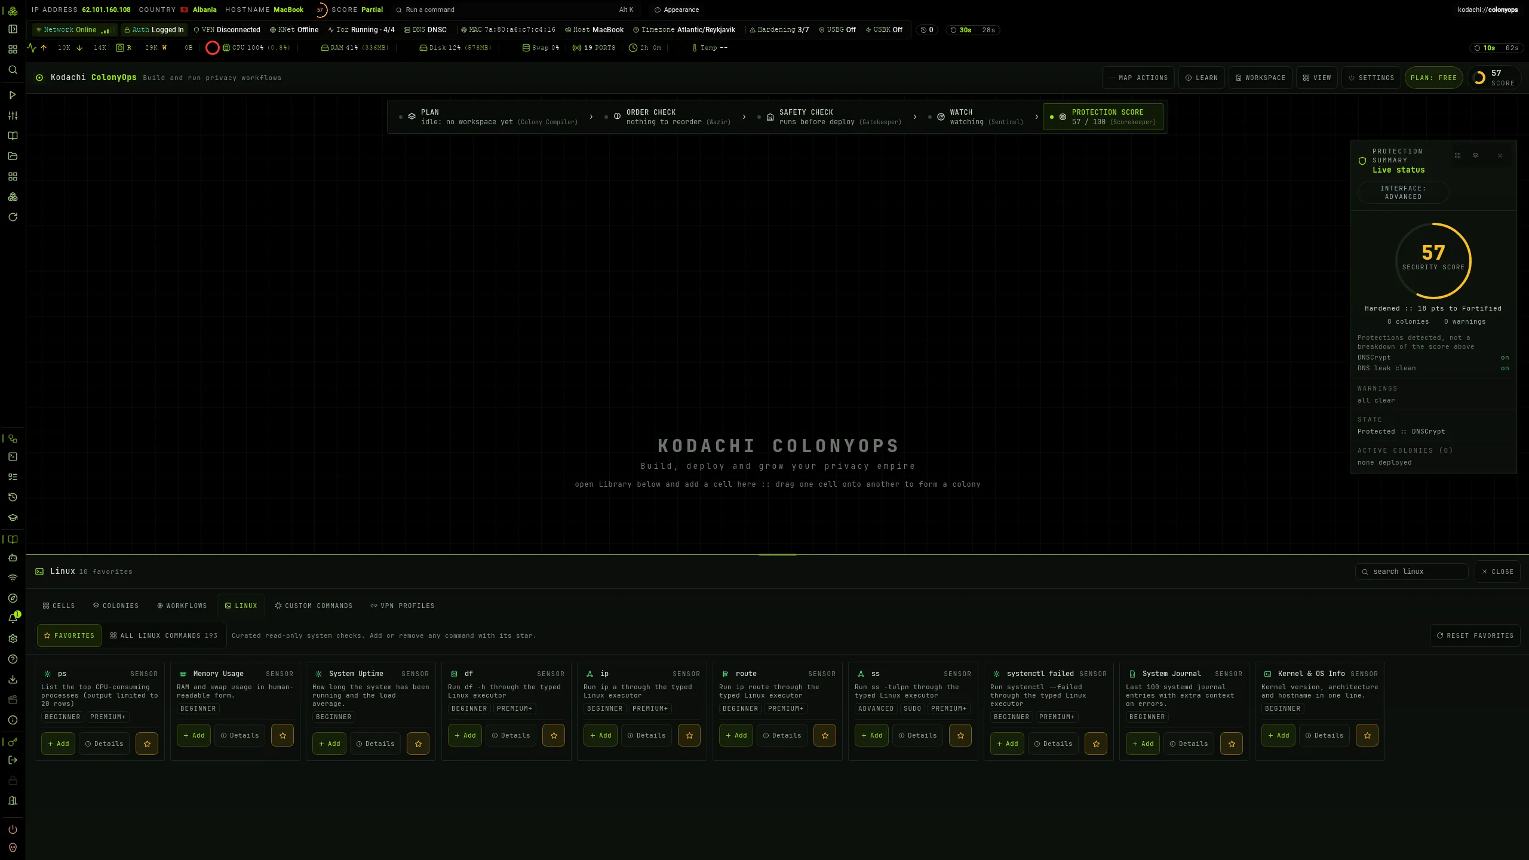Open the terminal icon in sidebar

coord(13,457)
